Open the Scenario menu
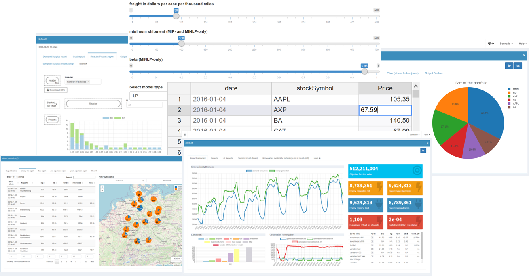The width and height of the screenshot is (529, 276). click(506, 44)
